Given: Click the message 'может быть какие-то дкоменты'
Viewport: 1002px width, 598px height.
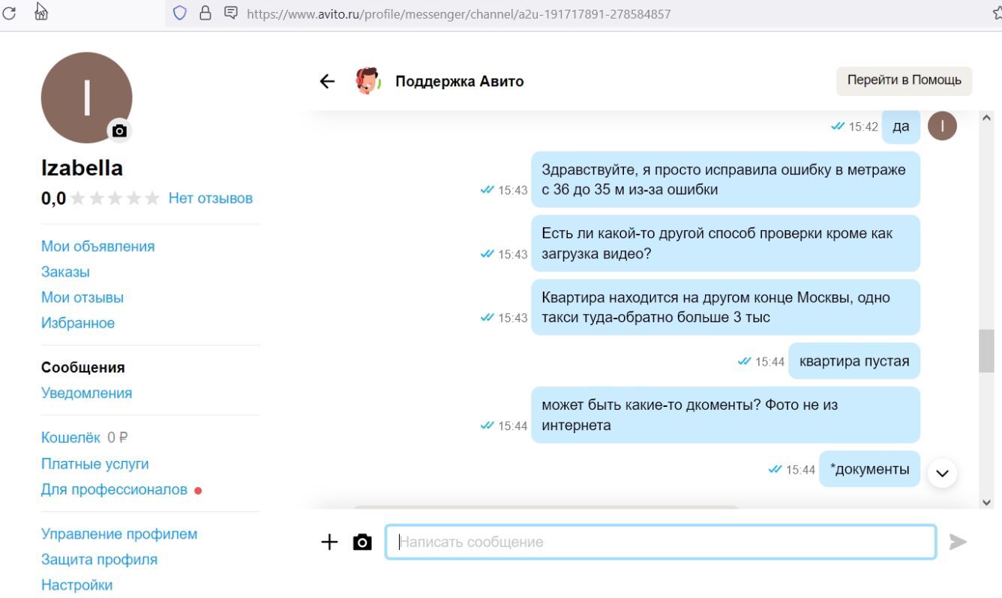Looking at the screenshot, I should (x=725, y=415).
